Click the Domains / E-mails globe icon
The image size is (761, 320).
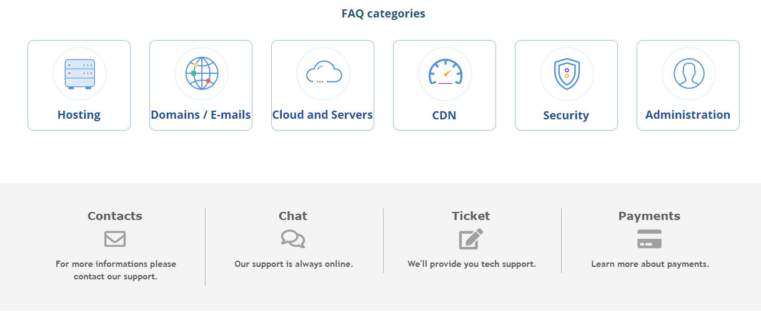(201, 74)
